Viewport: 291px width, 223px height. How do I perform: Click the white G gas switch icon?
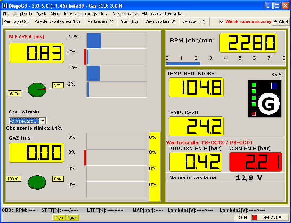[x=269, y=104]
